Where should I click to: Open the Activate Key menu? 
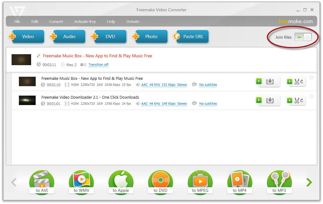[x=85, y=21]
